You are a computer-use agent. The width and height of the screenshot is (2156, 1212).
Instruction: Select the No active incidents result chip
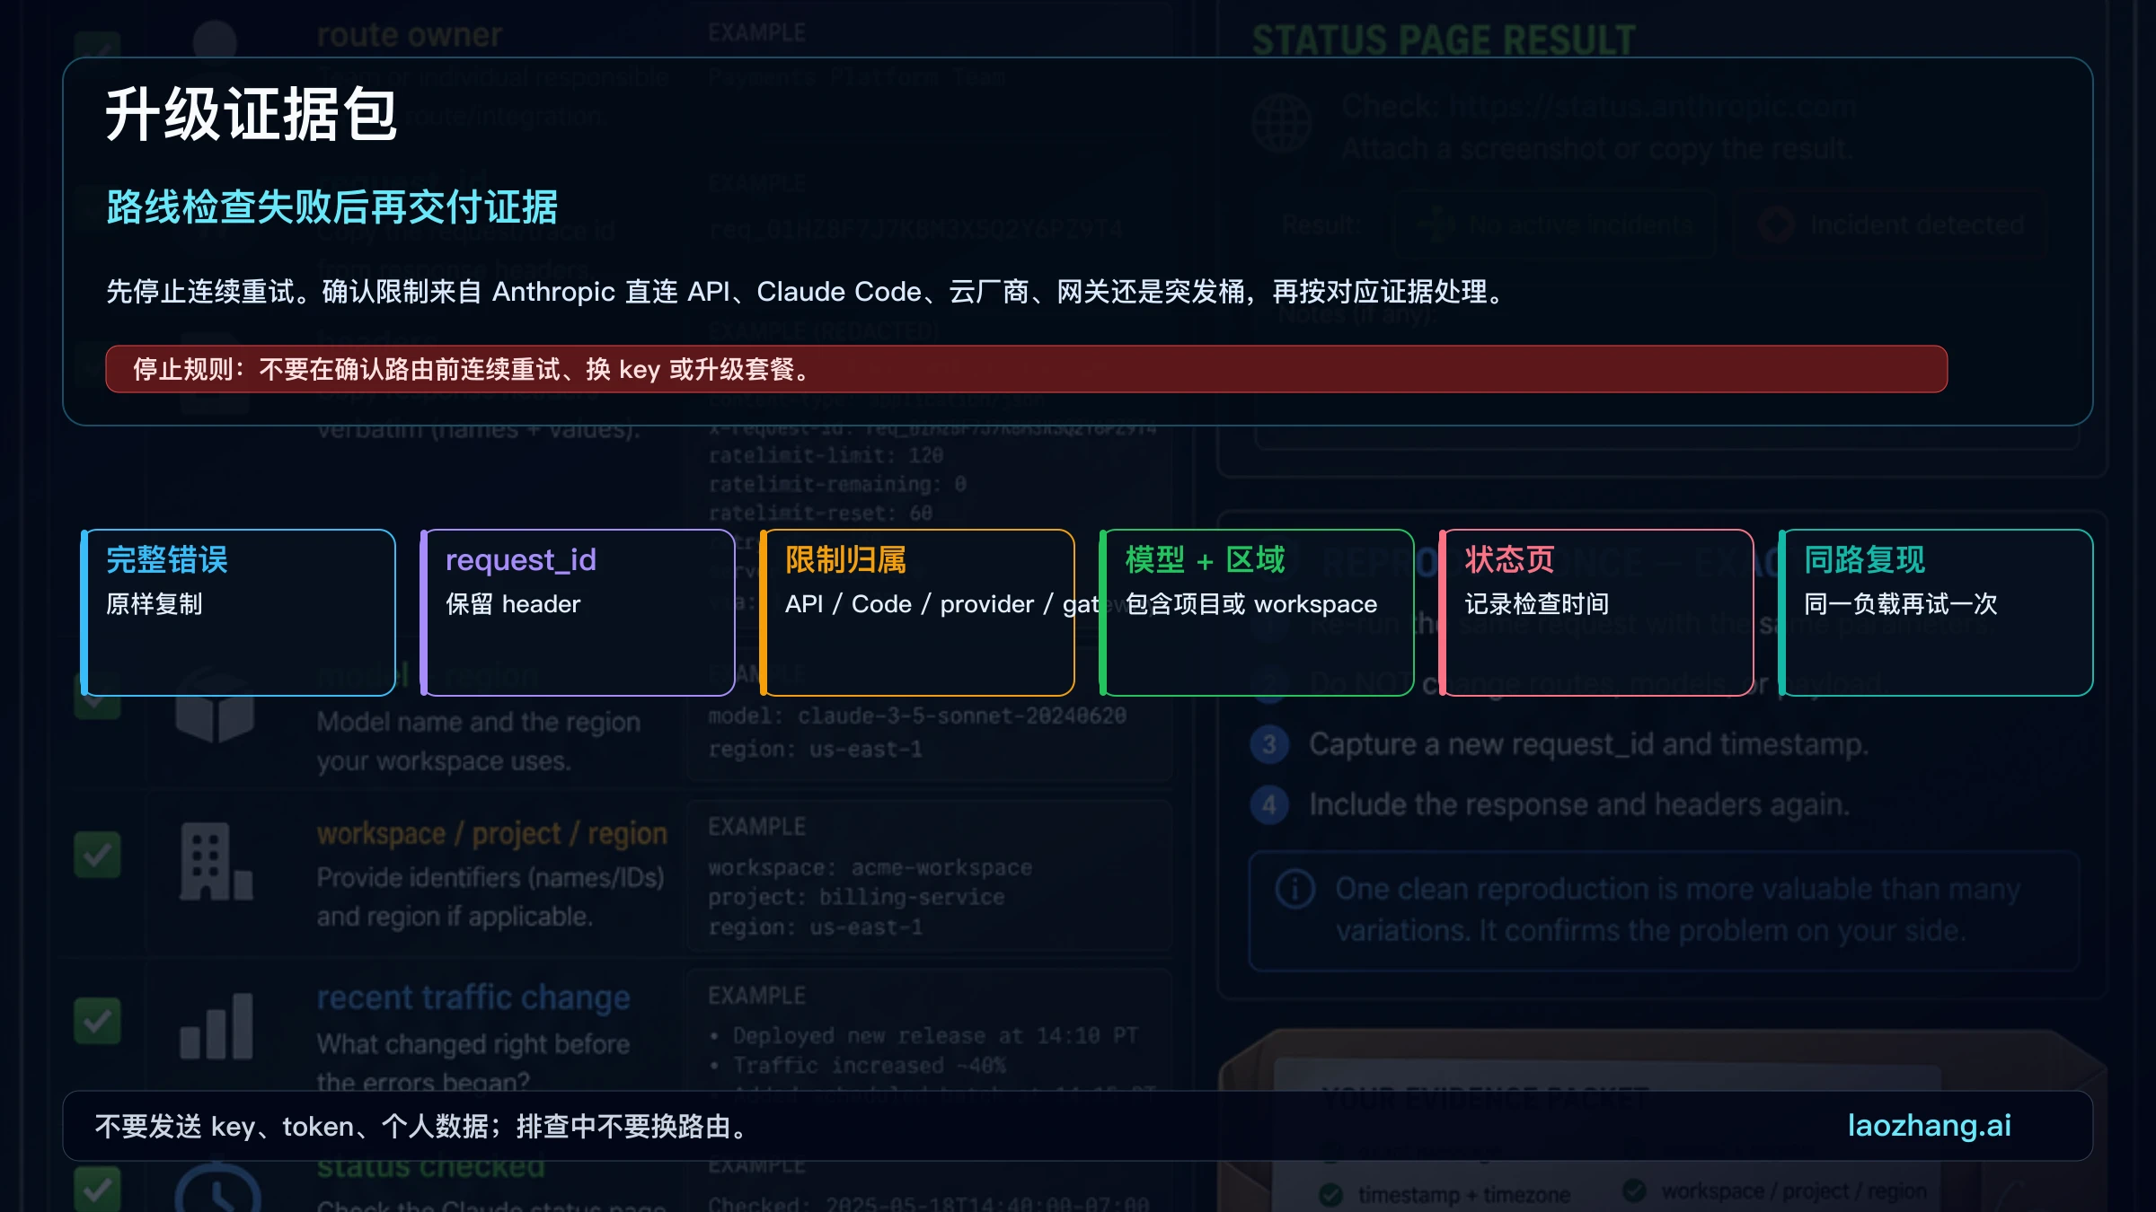click(x=1555, y=224)
